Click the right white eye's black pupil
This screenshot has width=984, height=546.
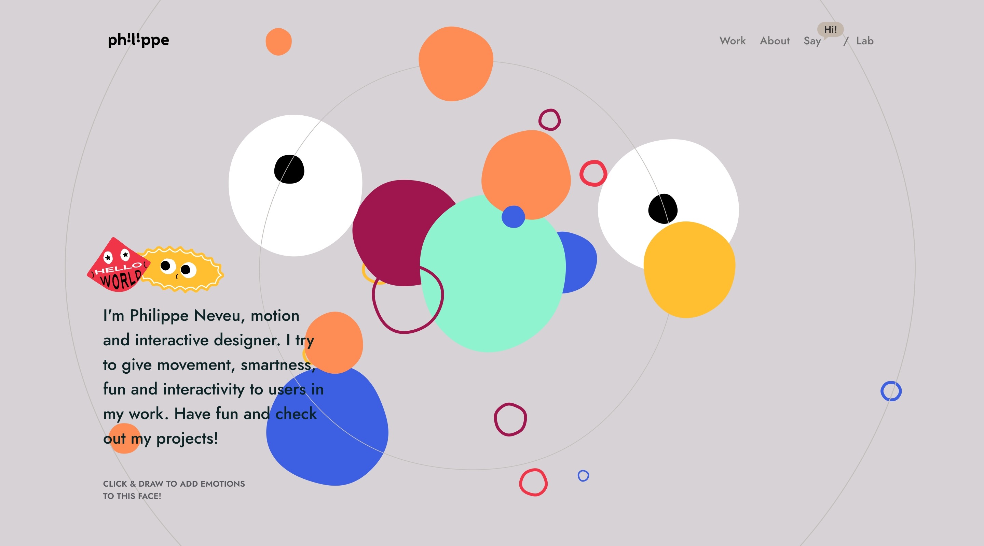click(x=662, y=209)
